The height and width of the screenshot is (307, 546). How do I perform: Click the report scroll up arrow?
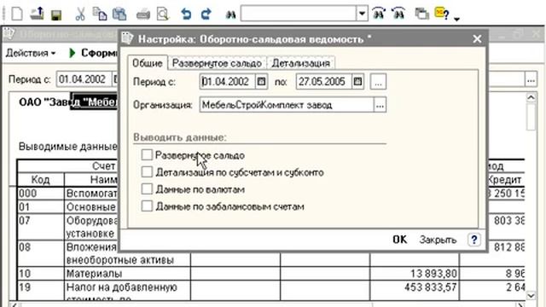point(531,98)
